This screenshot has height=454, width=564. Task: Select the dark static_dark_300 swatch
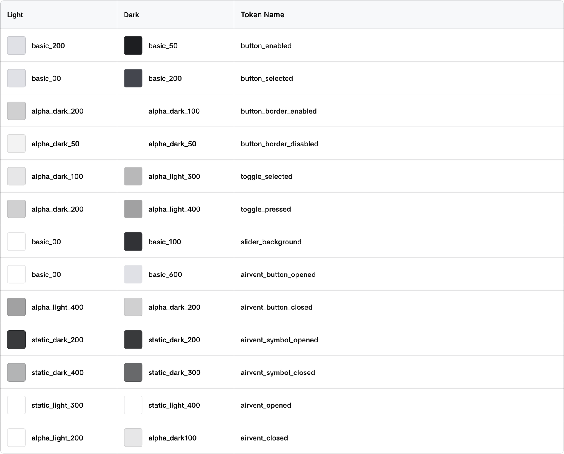[x=133, y=372]
